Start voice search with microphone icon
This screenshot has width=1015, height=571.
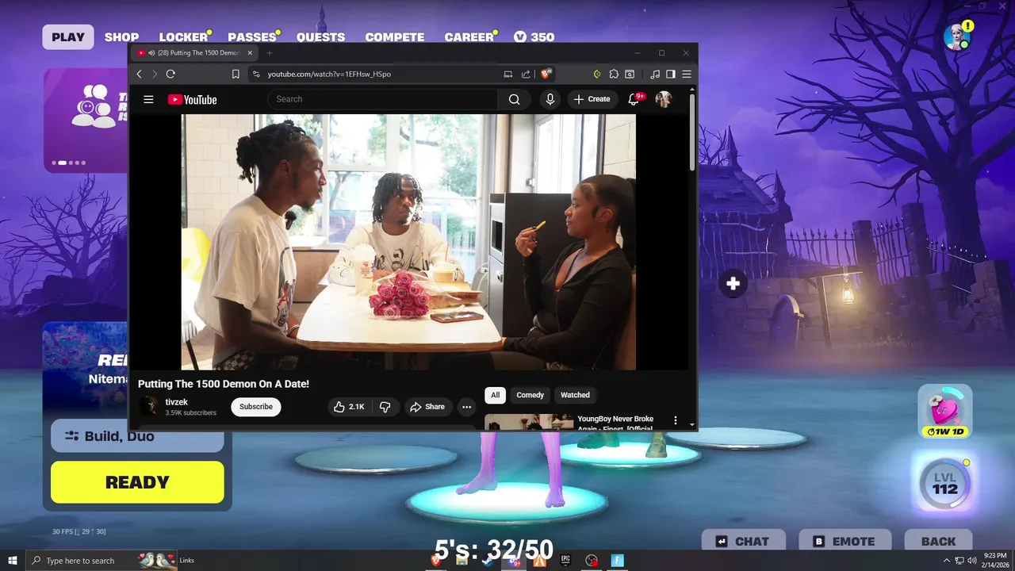coord(550,99)
